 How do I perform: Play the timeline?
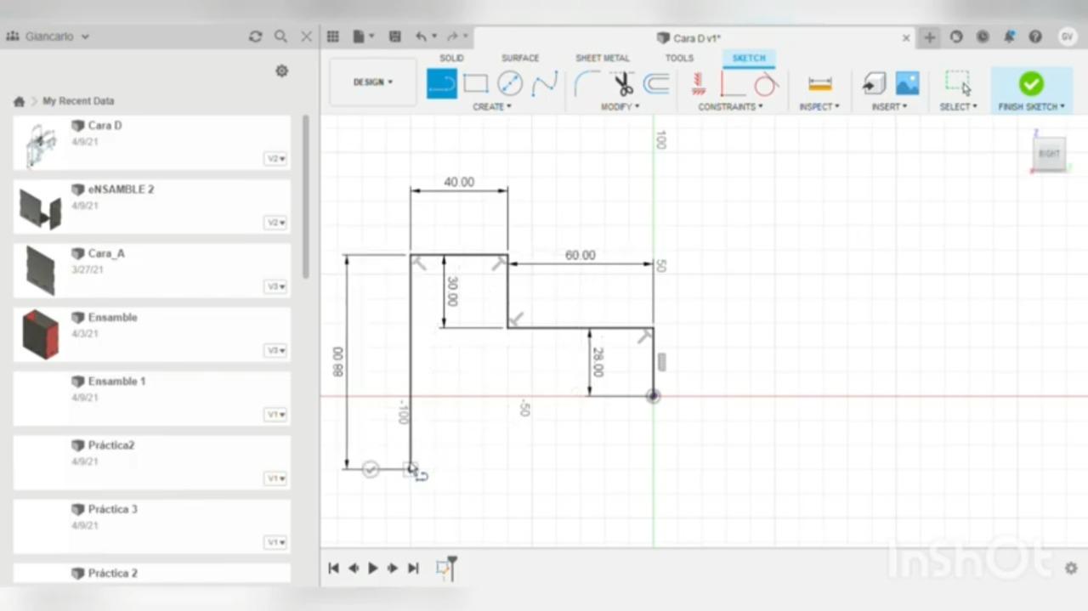(373, 568)
